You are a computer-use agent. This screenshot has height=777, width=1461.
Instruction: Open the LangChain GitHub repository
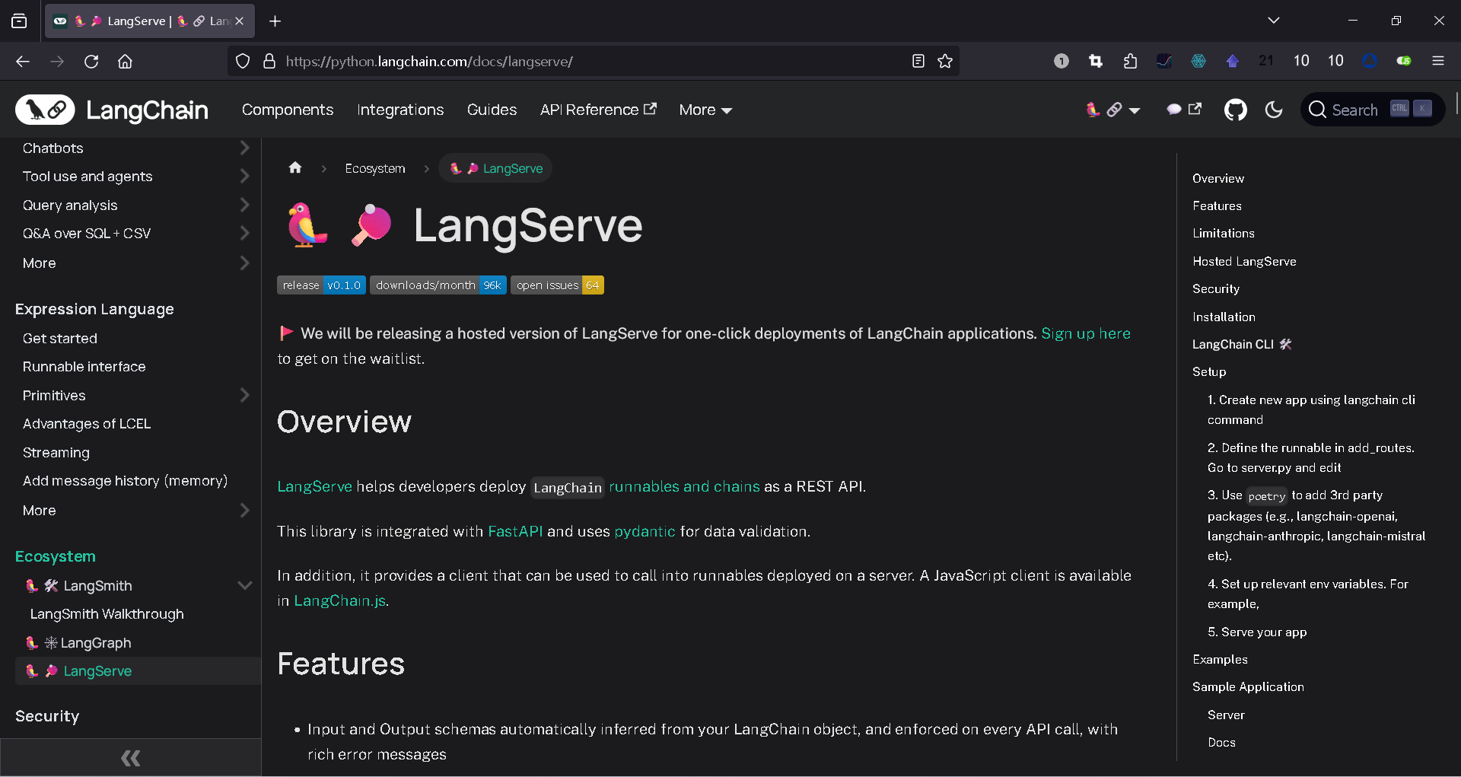(x=1236, y=110)
